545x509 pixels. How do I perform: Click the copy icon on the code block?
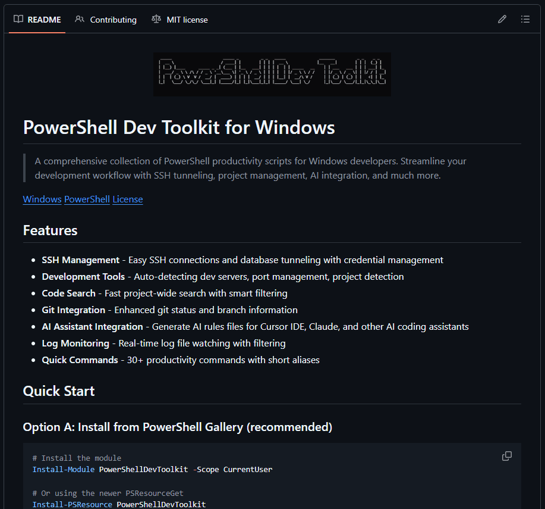click(x=506, y=455)
